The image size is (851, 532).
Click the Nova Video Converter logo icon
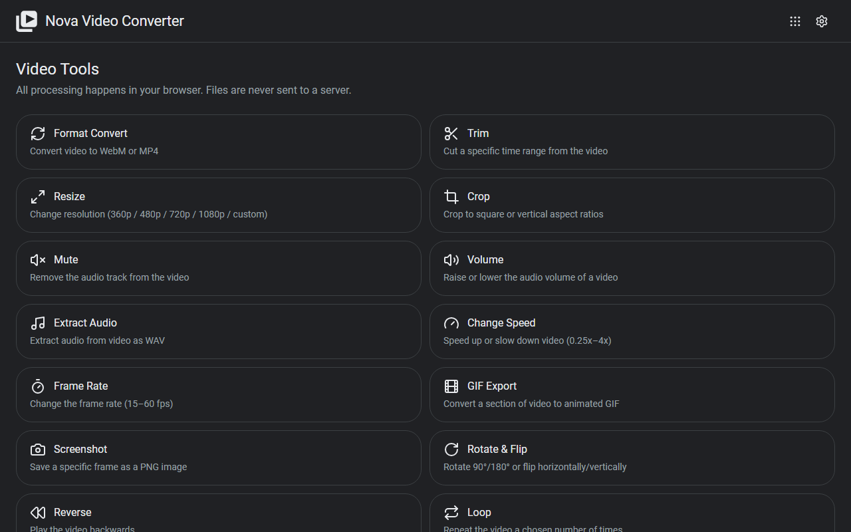(27, 21)
